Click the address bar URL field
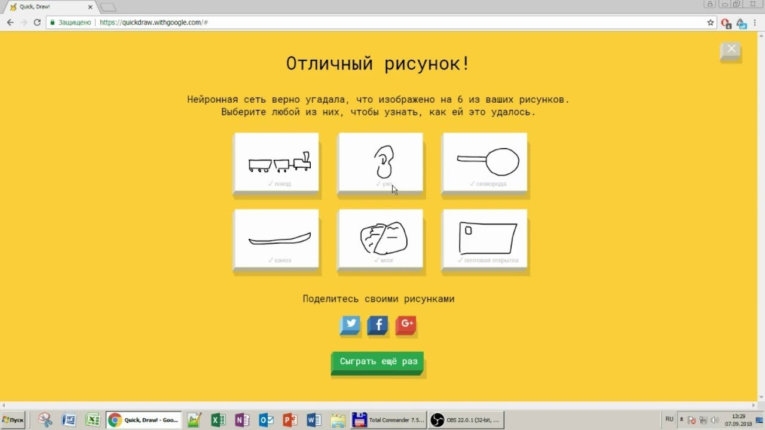Image resolution: width=765 pixels, height=430 pixels. tap(359, 23)
